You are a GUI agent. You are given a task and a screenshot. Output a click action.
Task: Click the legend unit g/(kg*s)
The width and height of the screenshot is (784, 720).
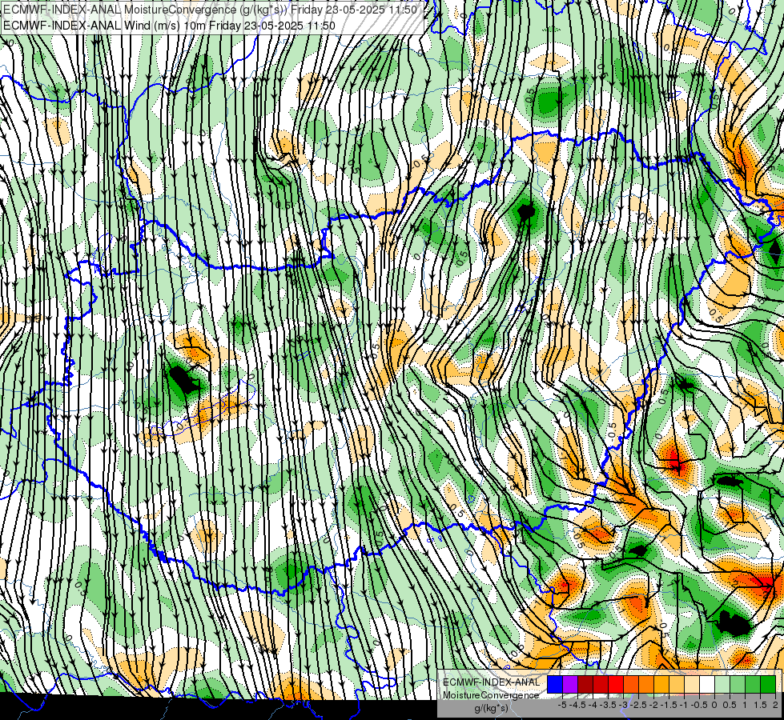(x=491, y=708)
